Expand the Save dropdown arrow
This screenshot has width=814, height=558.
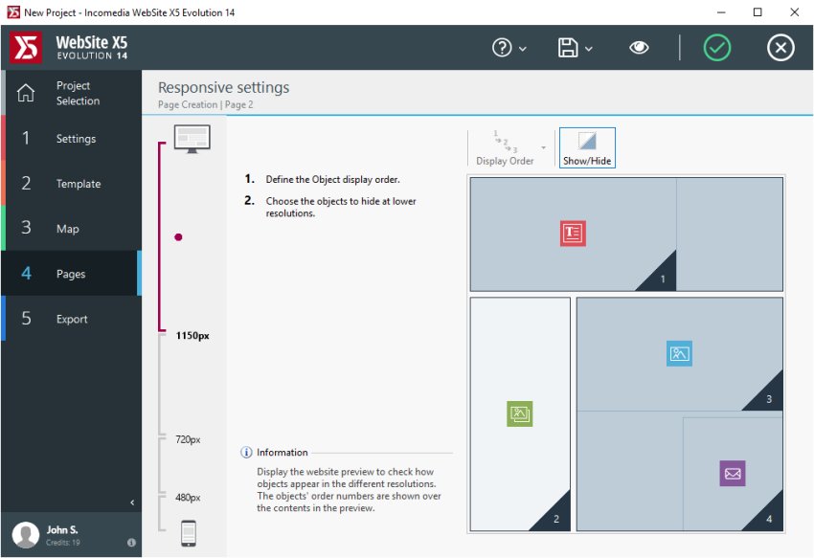click(x=589, y=49)
